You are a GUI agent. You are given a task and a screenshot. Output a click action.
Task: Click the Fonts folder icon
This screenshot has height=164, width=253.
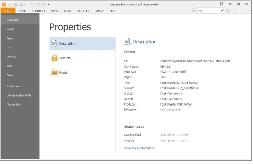(x=54, y=72)
